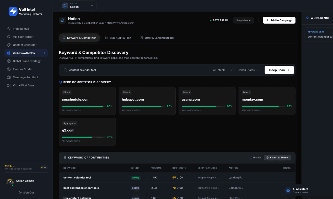Run a Deep Scan

click(279, 70)
